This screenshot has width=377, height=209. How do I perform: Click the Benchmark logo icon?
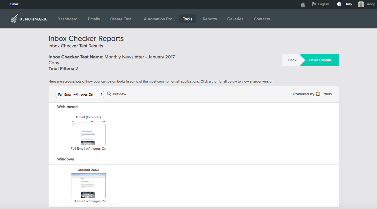(x=14, y=19)
